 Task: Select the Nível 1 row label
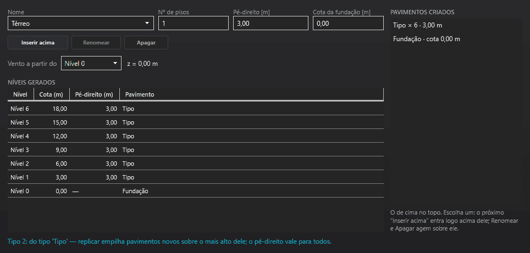[x=20, y=177]
